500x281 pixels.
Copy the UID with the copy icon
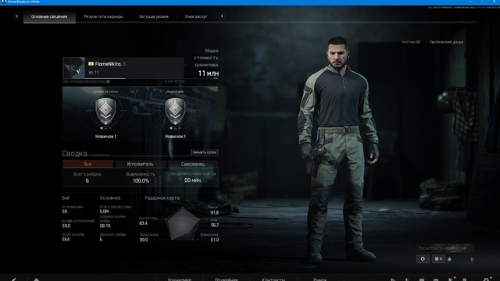point(108,82)
